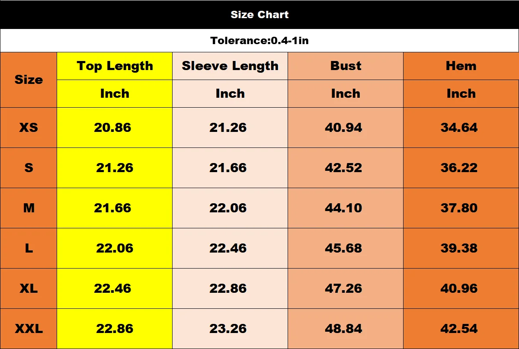Image resolution: width=519 pixels, height=349 pixels.
Task: Select the Tolerance:0.4-1in text row
Action: tap(259, 41)
